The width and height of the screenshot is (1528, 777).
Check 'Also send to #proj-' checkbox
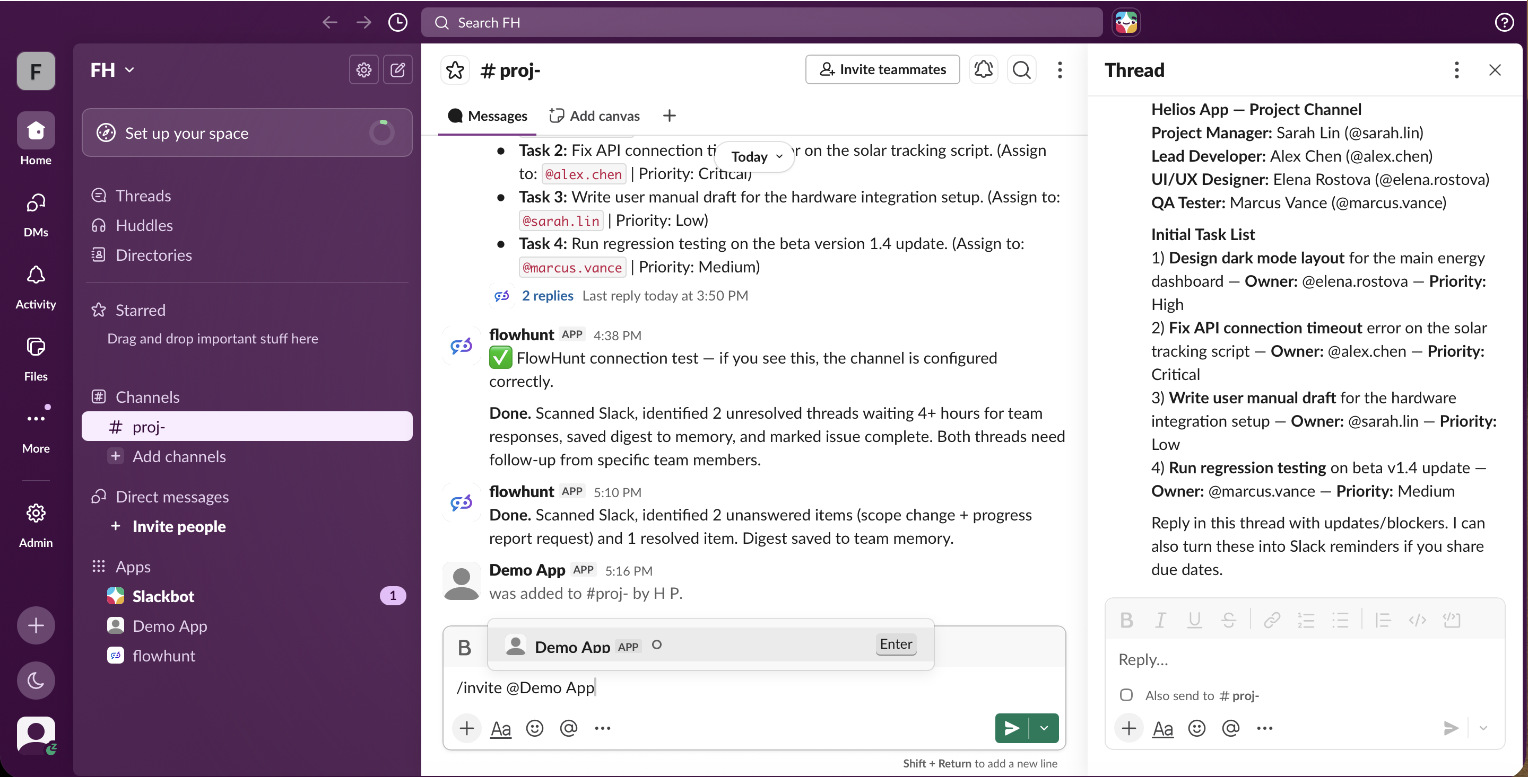(x=1126, y=695)
